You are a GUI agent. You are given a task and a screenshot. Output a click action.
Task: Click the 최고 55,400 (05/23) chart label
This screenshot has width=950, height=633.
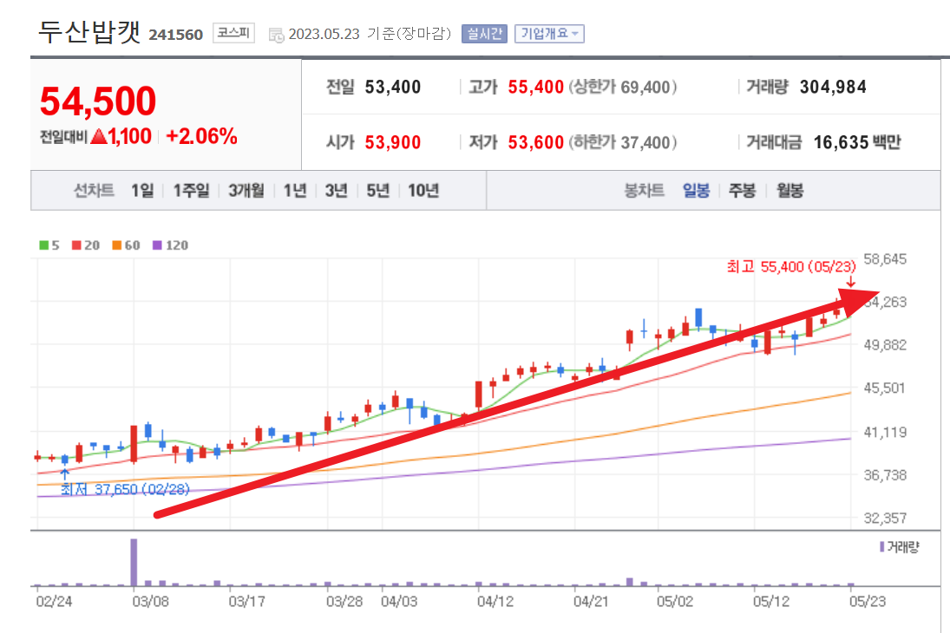point(791,266)
